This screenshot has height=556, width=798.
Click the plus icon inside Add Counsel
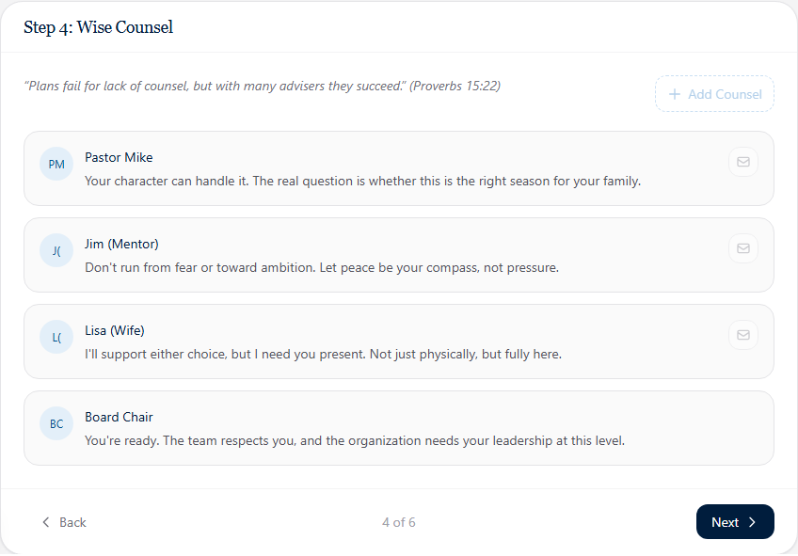pos(674,93)
